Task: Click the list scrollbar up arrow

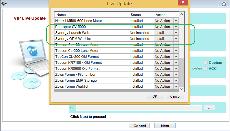Action: (181, 14)
